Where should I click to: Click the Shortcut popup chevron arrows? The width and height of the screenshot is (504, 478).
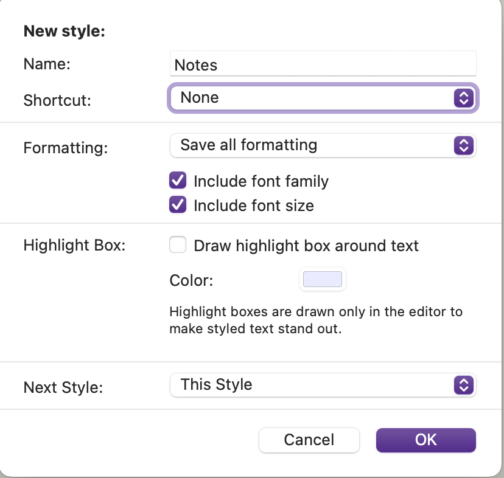464,98
